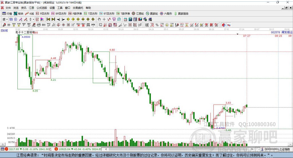The image size is (293, 158).
Task: Click the yin-yang taiji icon
Action: point(224,25)
